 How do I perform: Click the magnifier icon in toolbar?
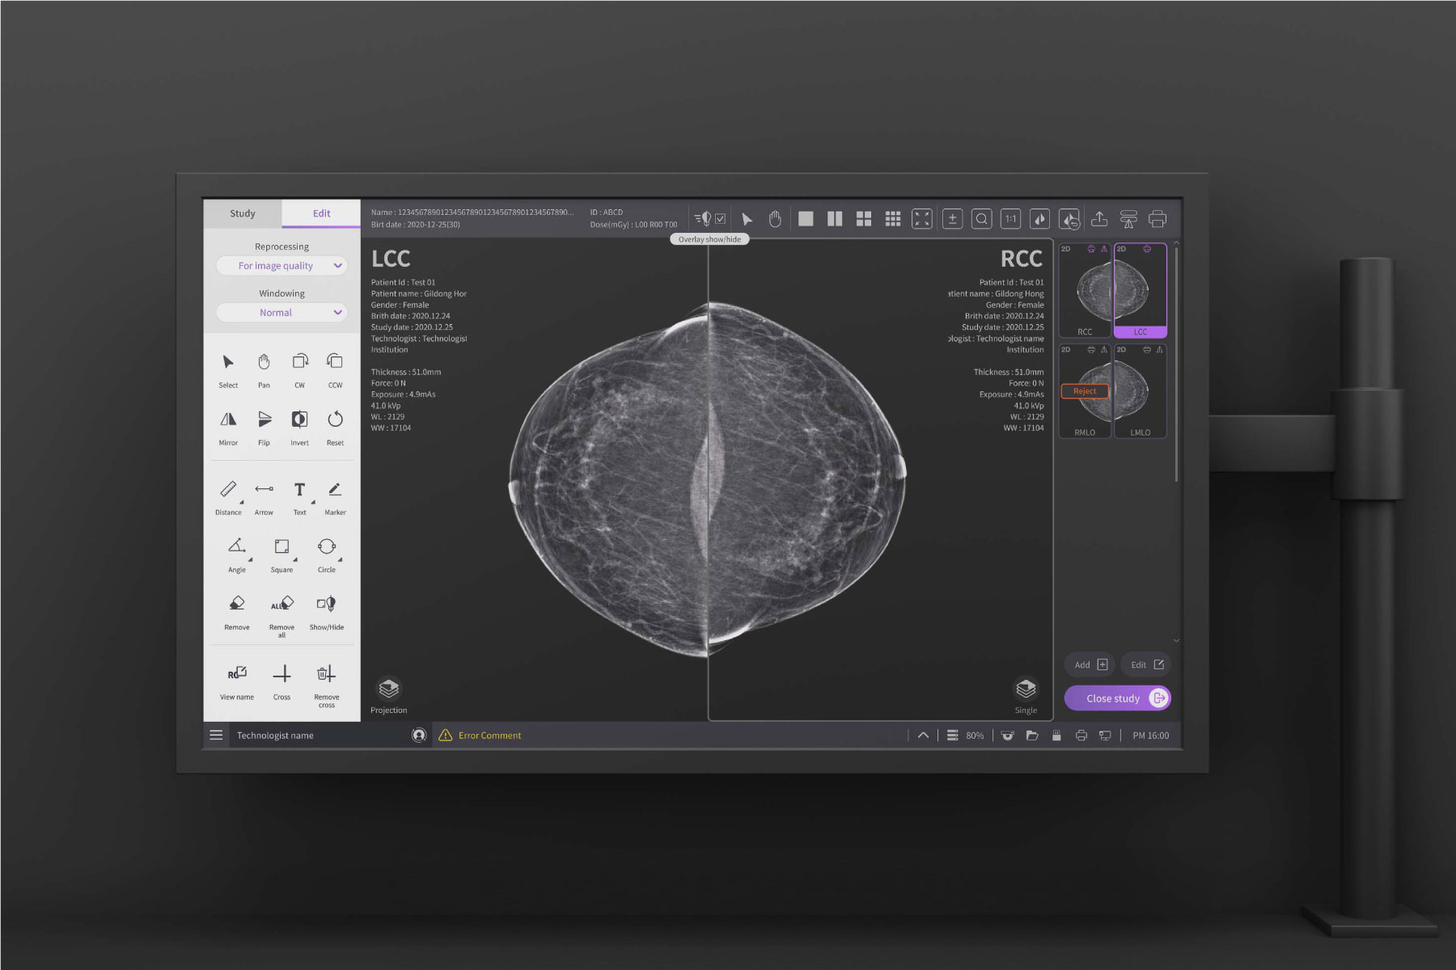click(x=982, y=219)
